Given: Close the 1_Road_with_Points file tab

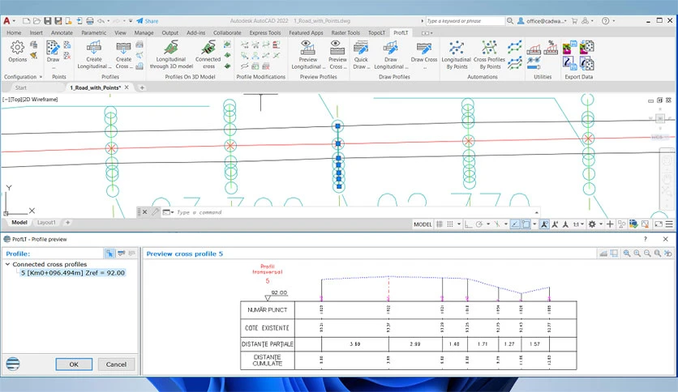Looking at the screenshot, I should 127,87.
